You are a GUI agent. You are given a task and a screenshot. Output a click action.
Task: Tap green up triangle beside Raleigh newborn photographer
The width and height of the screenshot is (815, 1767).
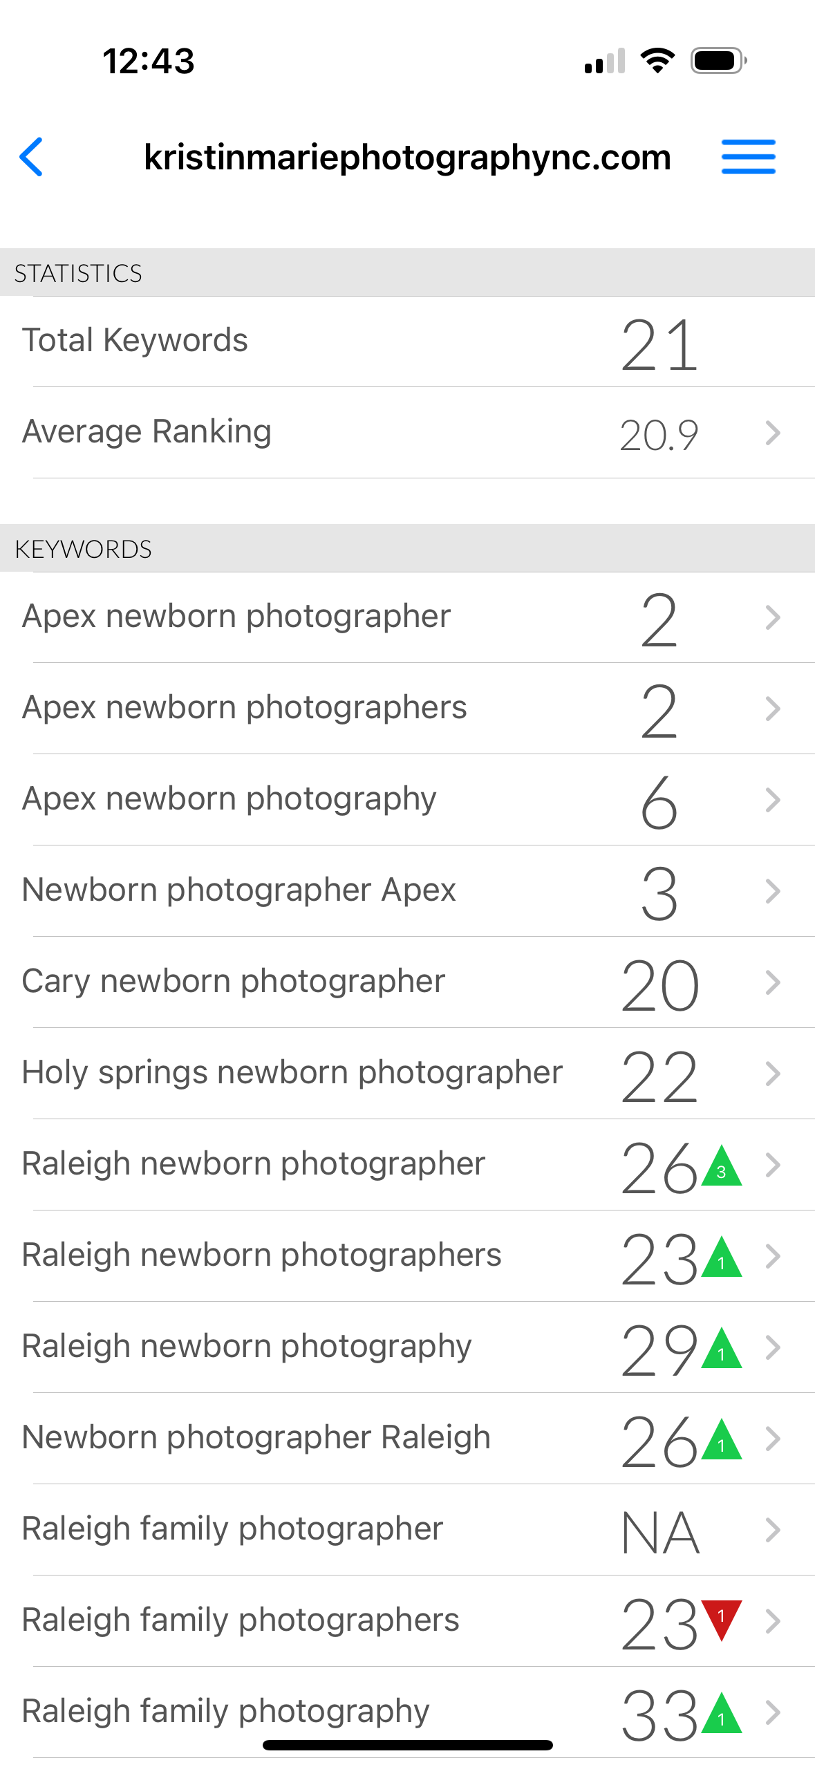pos(721,1167)
